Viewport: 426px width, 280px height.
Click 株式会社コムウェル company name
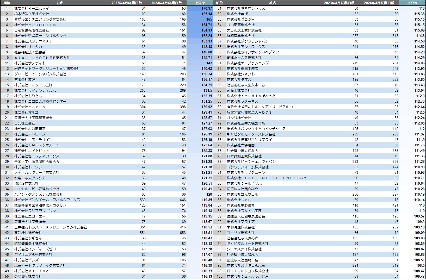(243, 194)
